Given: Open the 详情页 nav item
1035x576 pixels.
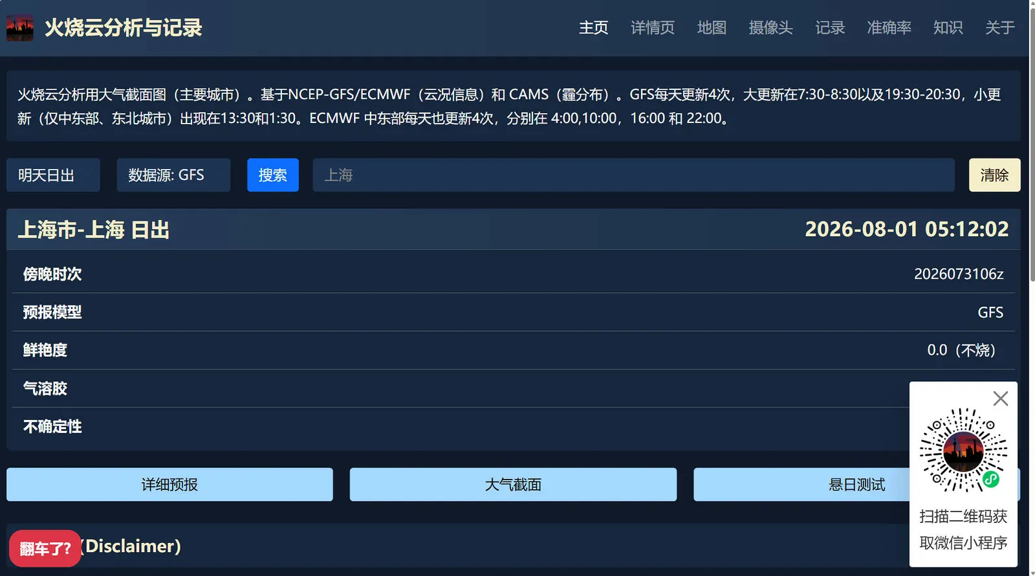Looking at the screenshot, I should pos(652,28).
